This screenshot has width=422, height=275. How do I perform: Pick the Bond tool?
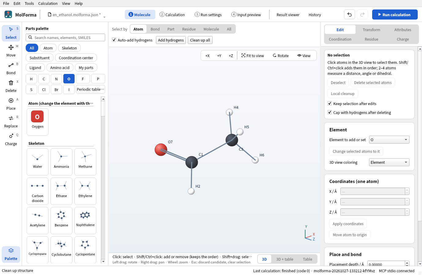point(11,68)
